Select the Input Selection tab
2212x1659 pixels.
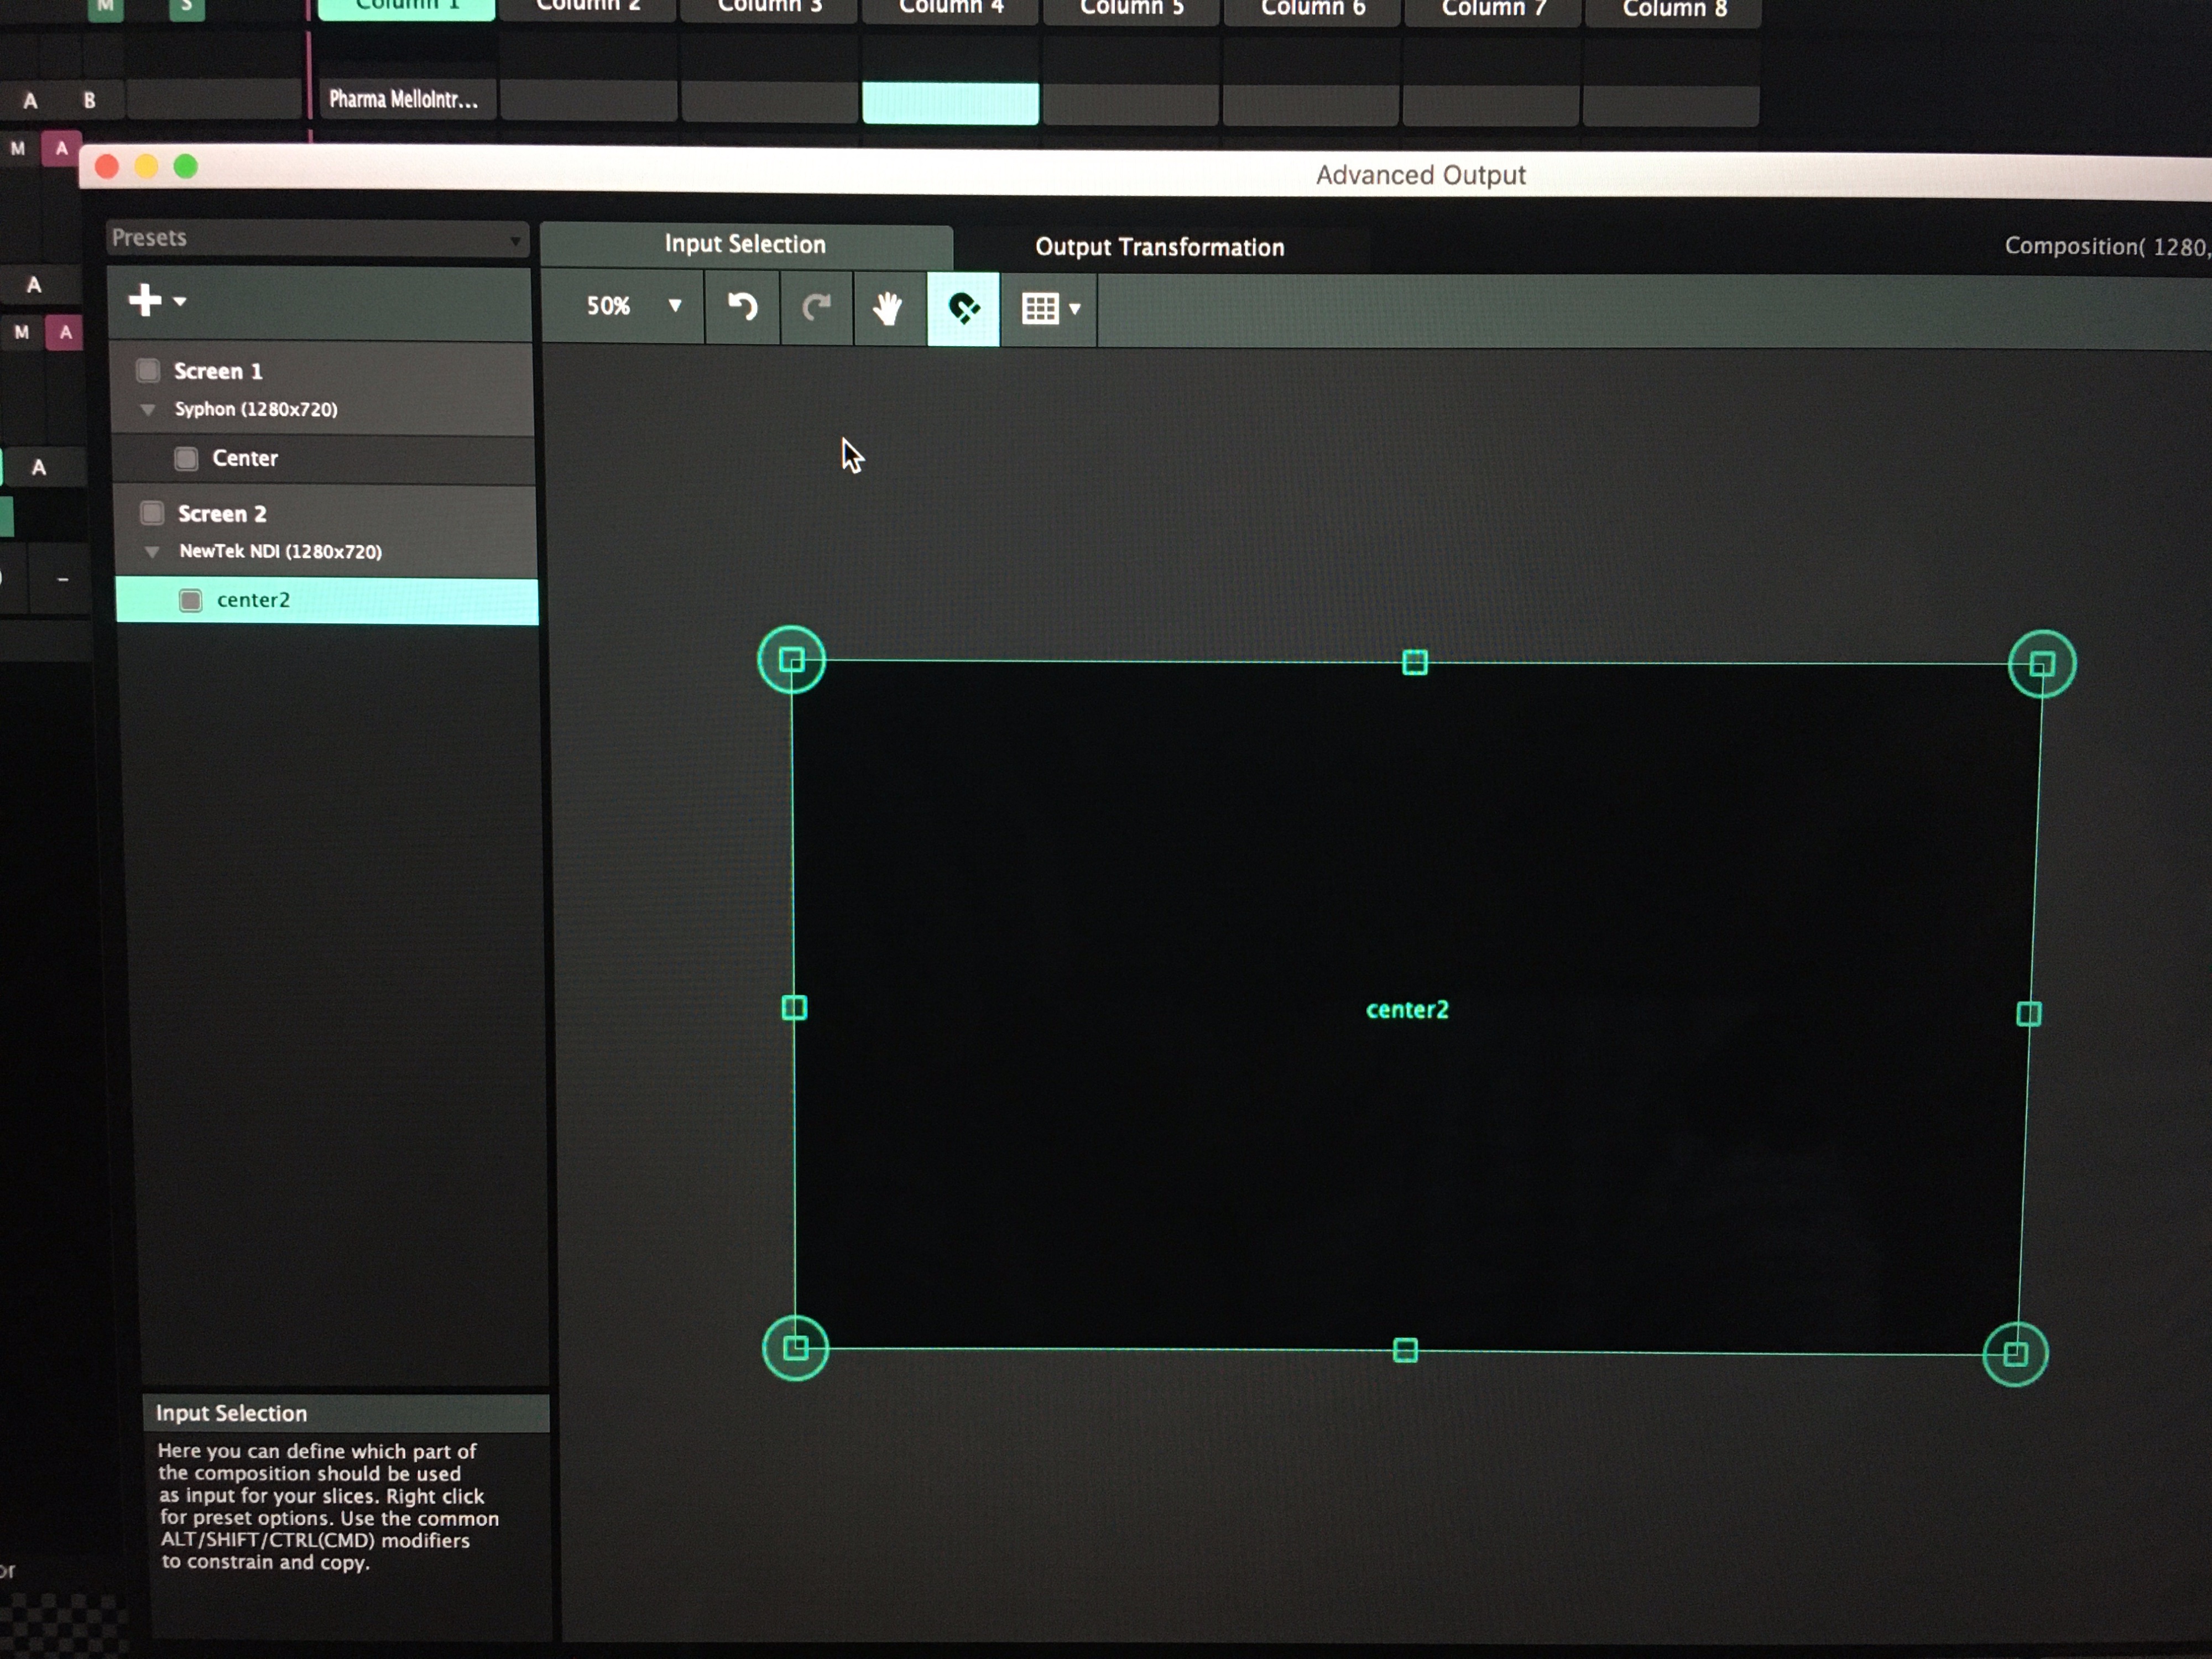pos(745,245)
